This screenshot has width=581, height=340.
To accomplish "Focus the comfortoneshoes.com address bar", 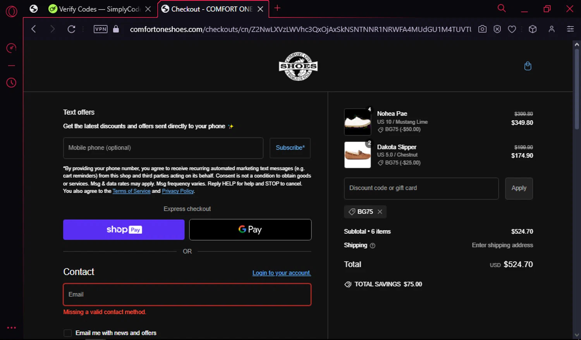I will point(300,29).
